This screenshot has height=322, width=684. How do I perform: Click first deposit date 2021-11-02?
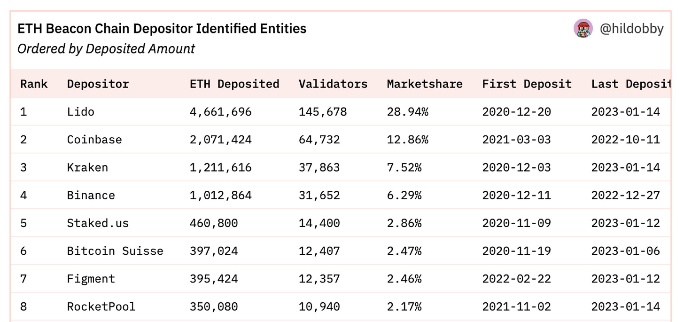516,306
